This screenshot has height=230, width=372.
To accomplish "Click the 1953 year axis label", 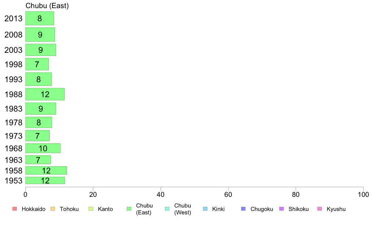I will [13, 181].
